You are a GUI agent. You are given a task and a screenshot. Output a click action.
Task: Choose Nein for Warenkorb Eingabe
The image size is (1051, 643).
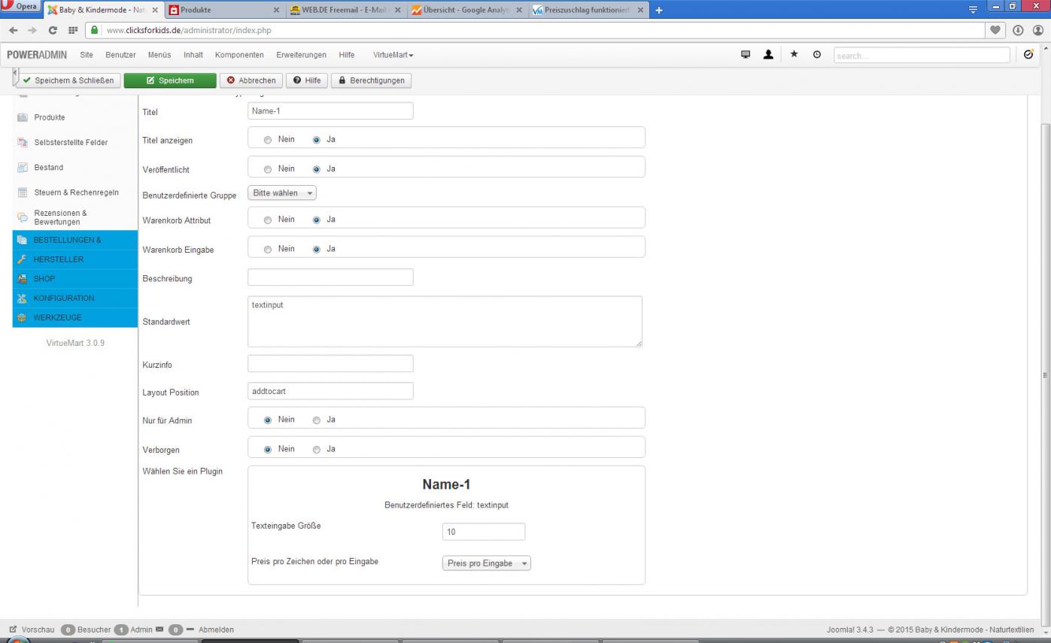click(x=268, y=250)
